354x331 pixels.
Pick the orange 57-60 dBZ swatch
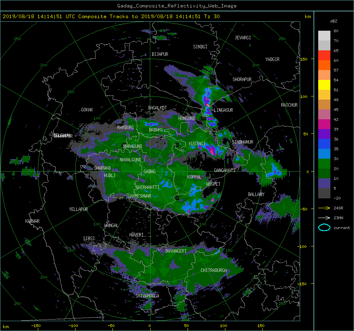pos(324,65)
